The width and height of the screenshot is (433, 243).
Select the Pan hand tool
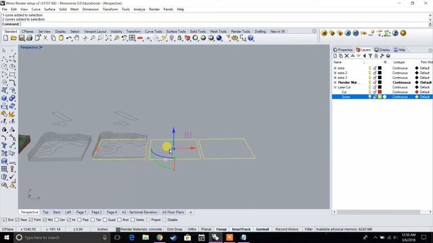coord(76,38)
